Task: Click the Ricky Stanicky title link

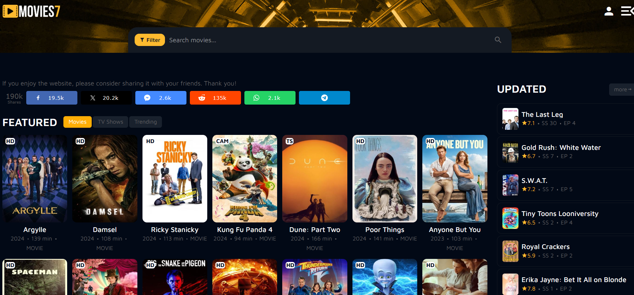Action: click(175, 230)
